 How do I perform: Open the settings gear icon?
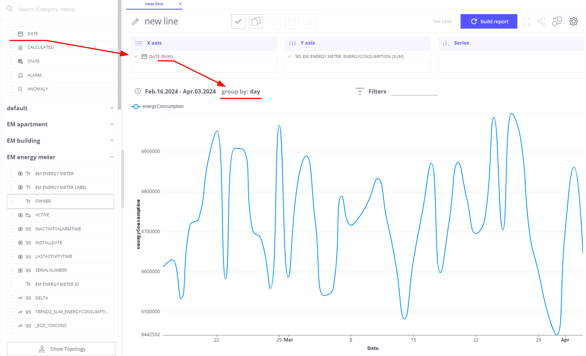[x=573, y=21]
